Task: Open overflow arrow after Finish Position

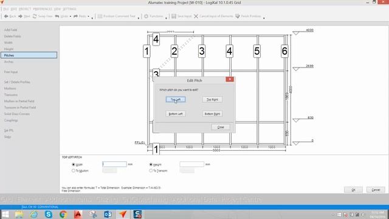Action: point(264,18)
